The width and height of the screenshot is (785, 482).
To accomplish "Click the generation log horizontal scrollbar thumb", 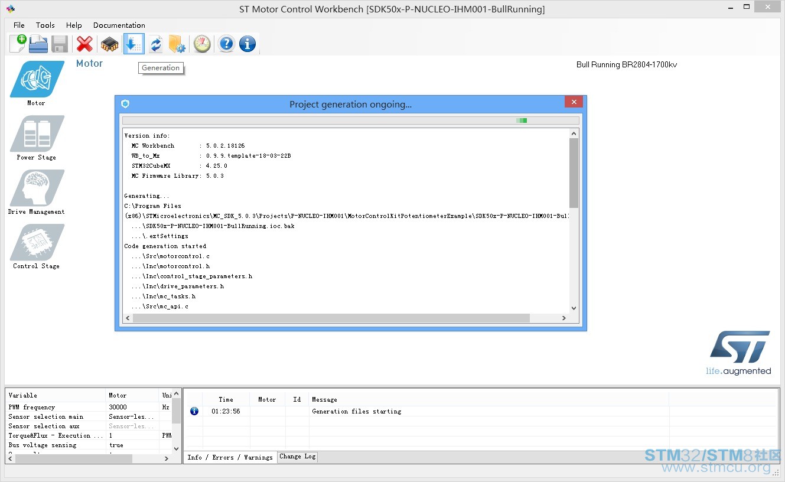I will [x=331, y=318].
